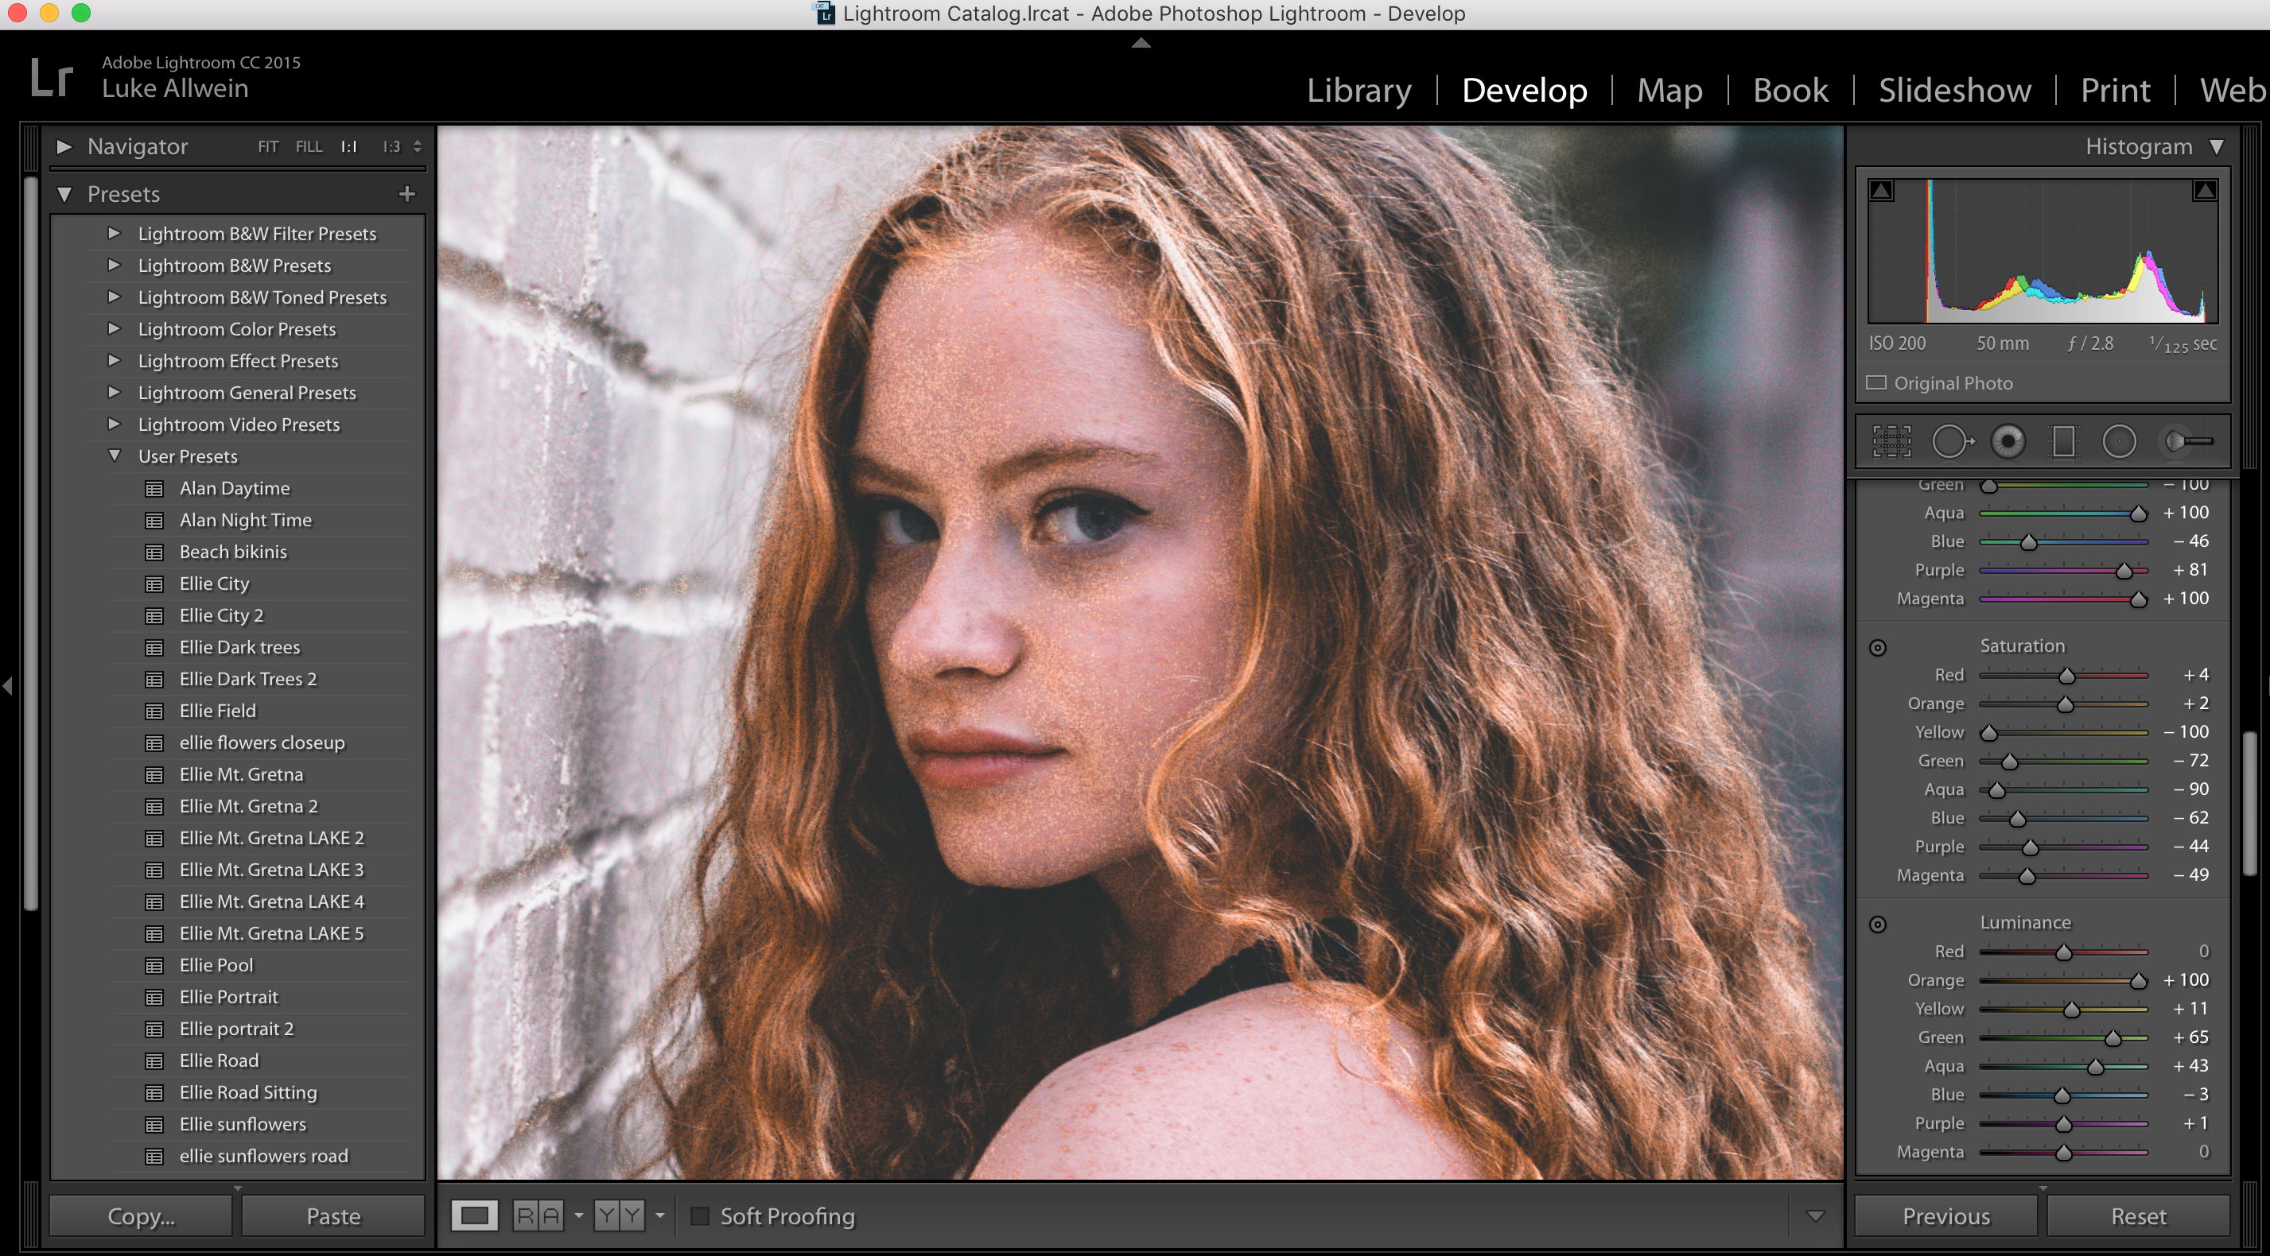Select the Graduated Filter icon
This screenshot has width=2270, height=1256.
pyautogui.click(x=2064, y=443)
